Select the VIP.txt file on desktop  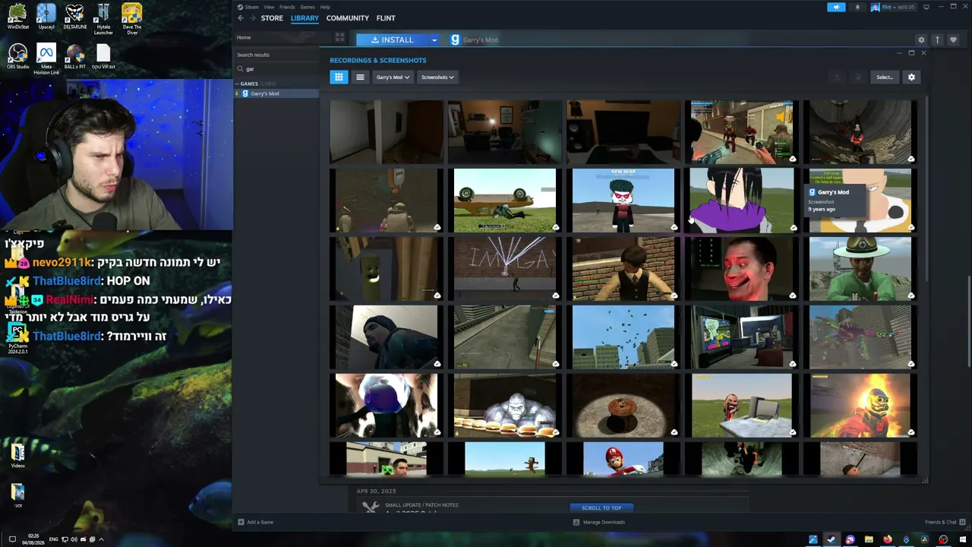pos(103,57)
